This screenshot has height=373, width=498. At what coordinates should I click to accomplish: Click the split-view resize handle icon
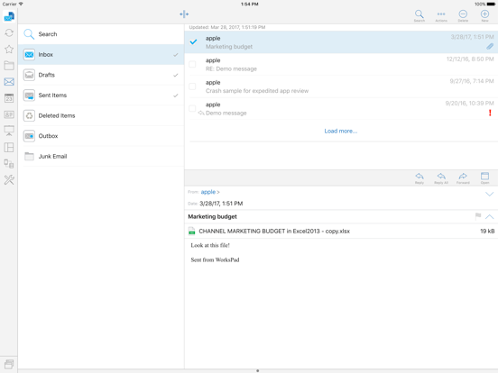(x=184, y=14)
